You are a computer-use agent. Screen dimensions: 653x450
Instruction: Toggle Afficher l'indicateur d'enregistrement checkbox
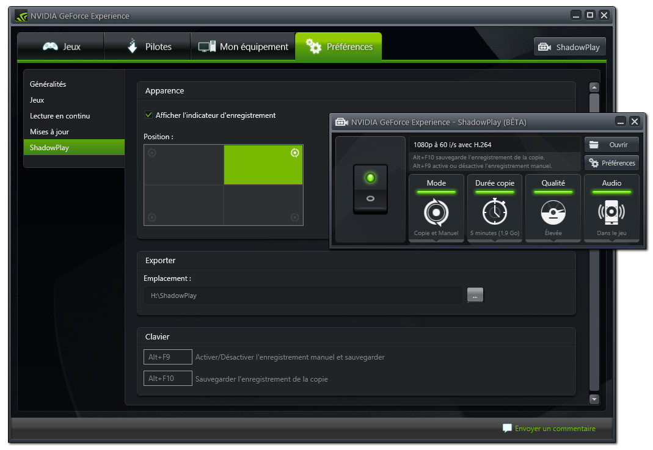pos(148,115)
